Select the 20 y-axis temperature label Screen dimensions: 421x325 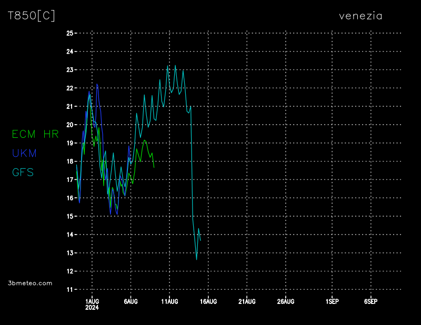pos(69,125)
